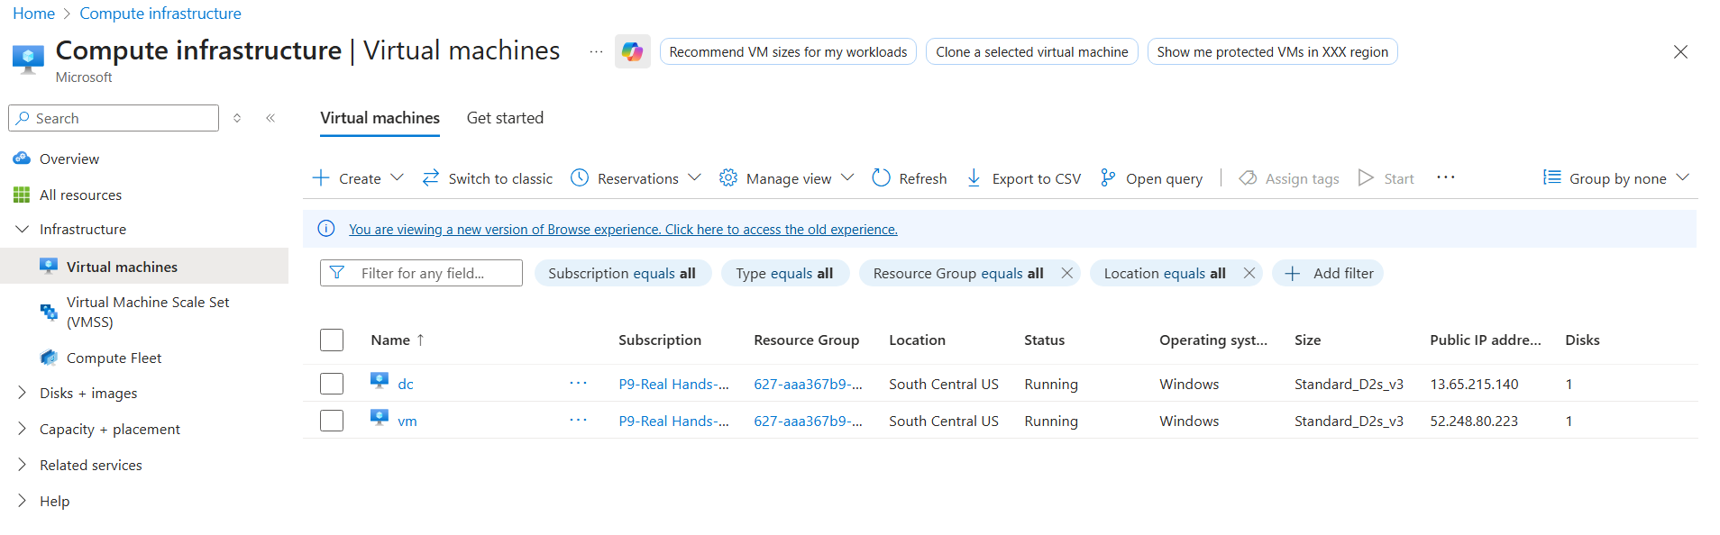1720x535 pixels.
Task: Click the 13.65.215.140 IP address
Action: coord(1474,384)
